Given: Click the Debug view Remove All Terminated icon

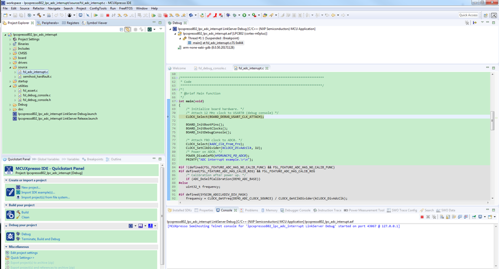Looking at the screenshot, I should click(467, 22).
